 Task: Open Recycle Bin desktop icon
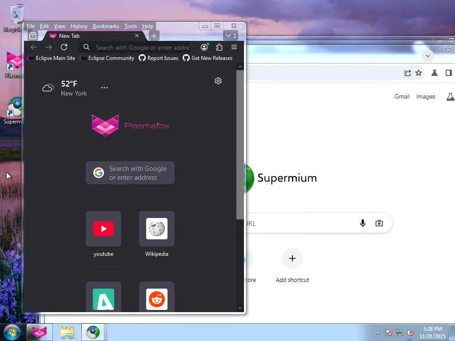click(x=13, y=18)
